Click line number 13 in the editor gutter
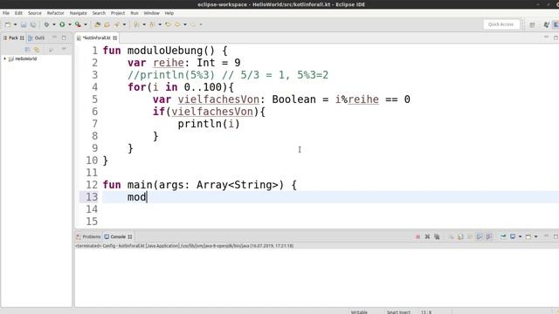The height and width of the screenshot is (314, 559). click(x=92, y=197)
